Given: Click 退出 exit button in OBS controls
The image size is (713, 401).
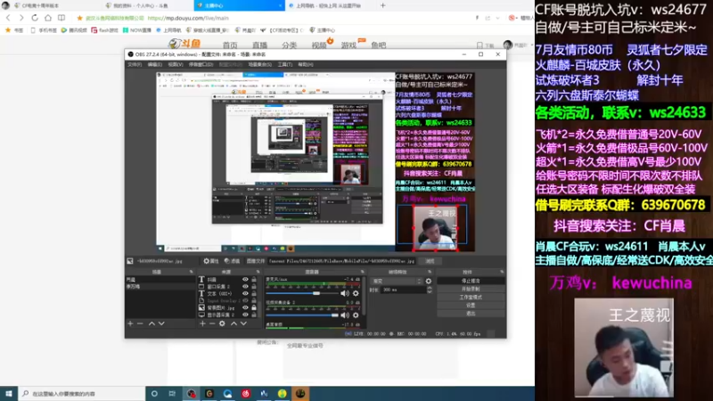Looking at the screenshot, I should (x=471, y=314).
